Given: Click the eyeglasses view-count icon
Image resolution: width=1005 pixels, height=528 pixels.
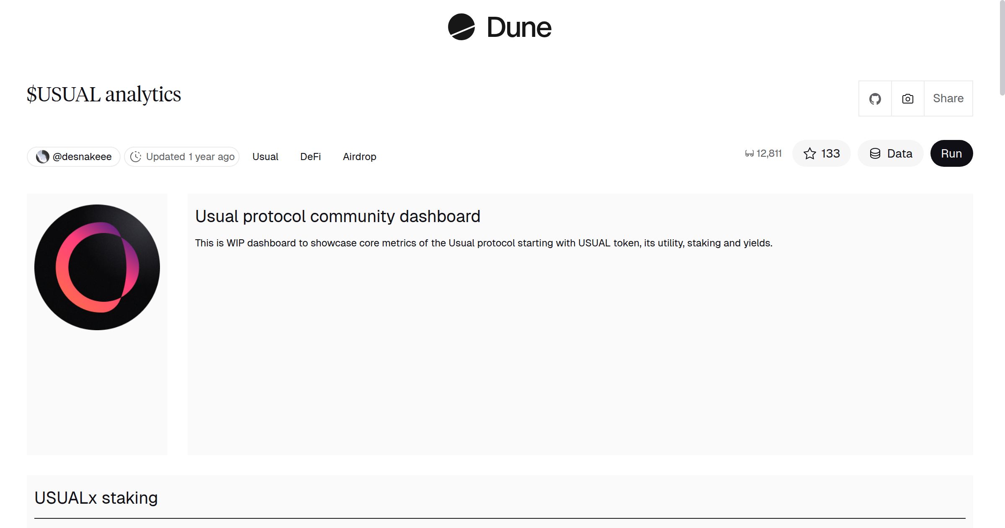Looking at the screenshot, I should click(749, 153).
